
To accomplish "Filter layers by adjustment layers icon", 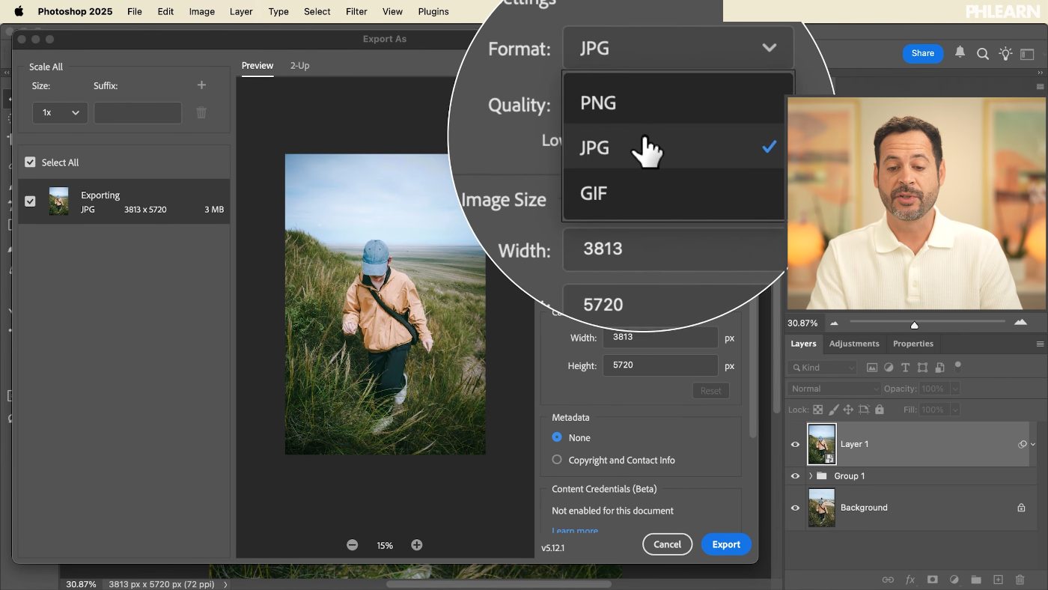I will pos(889,368).
